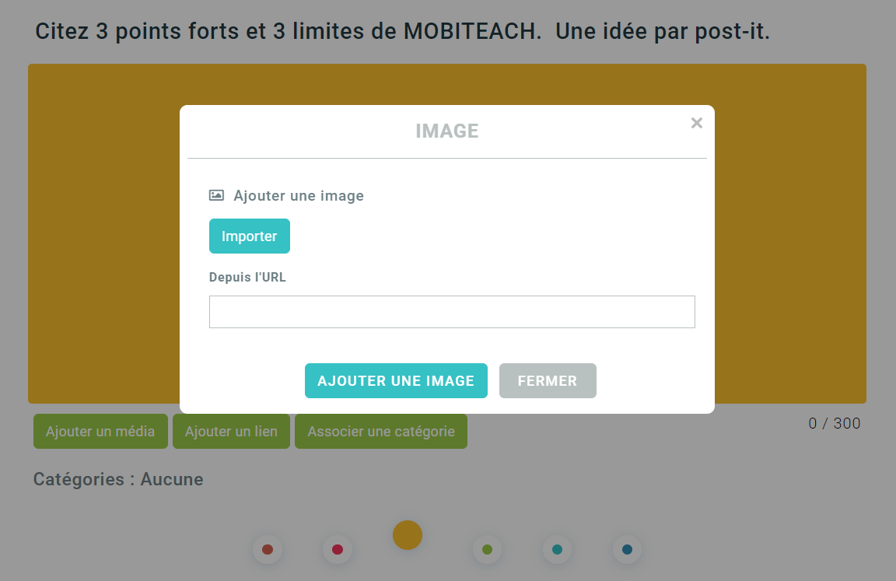896x581 pixels.
Task: Click the Citez 3 points forts question text
Action: click(402, 31)
